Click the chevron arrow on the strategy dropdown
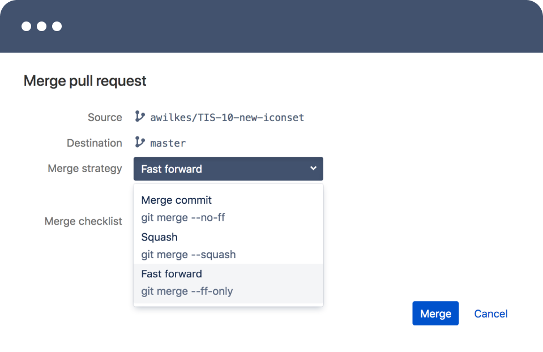The width and height of the screenshot is (543, 352). pos(313,169)
